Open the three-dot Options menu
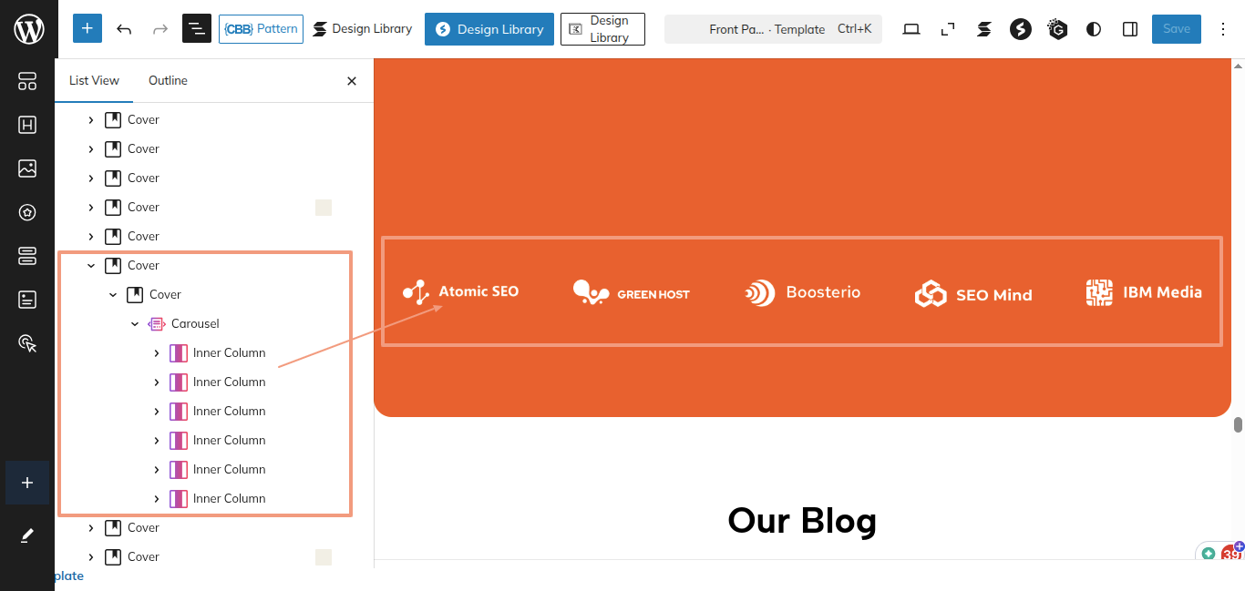This screenshot has height=591, width=1245. coord(1223,29)
